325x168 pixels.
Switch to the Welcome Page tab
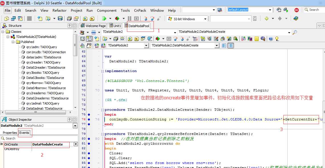(x=93, y=26)
